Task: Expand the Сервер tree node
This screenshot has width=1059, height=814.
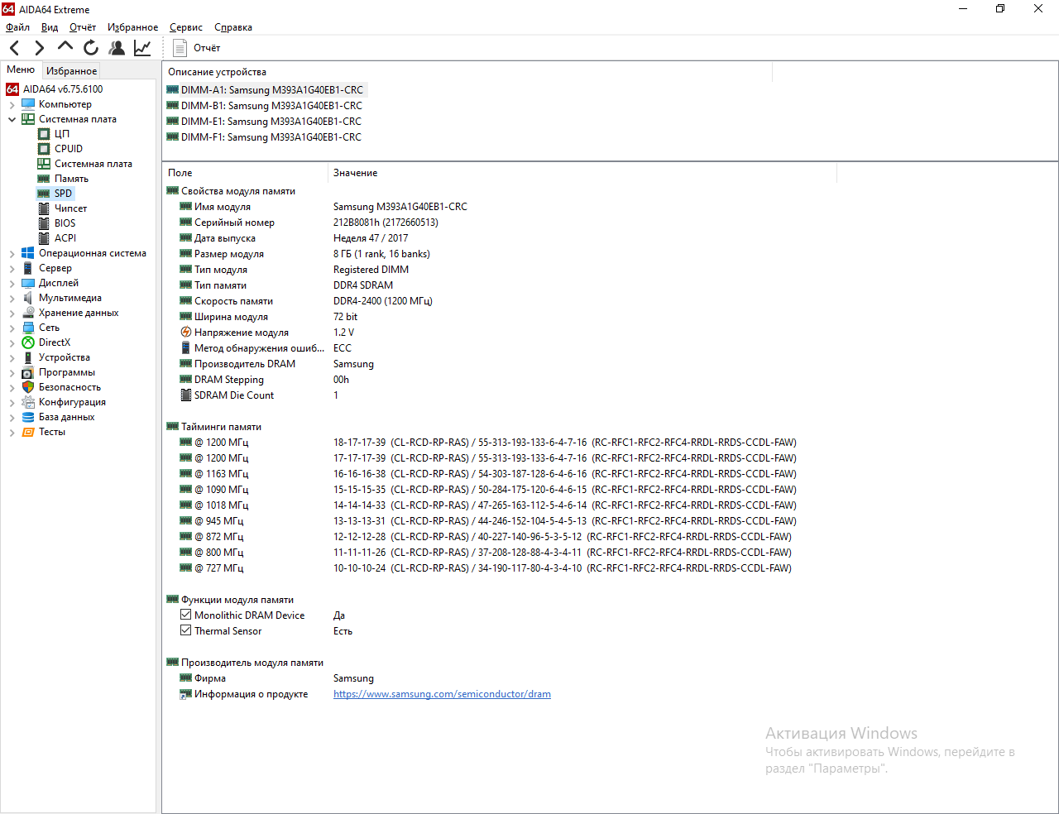Action: [x=12, y=268]
